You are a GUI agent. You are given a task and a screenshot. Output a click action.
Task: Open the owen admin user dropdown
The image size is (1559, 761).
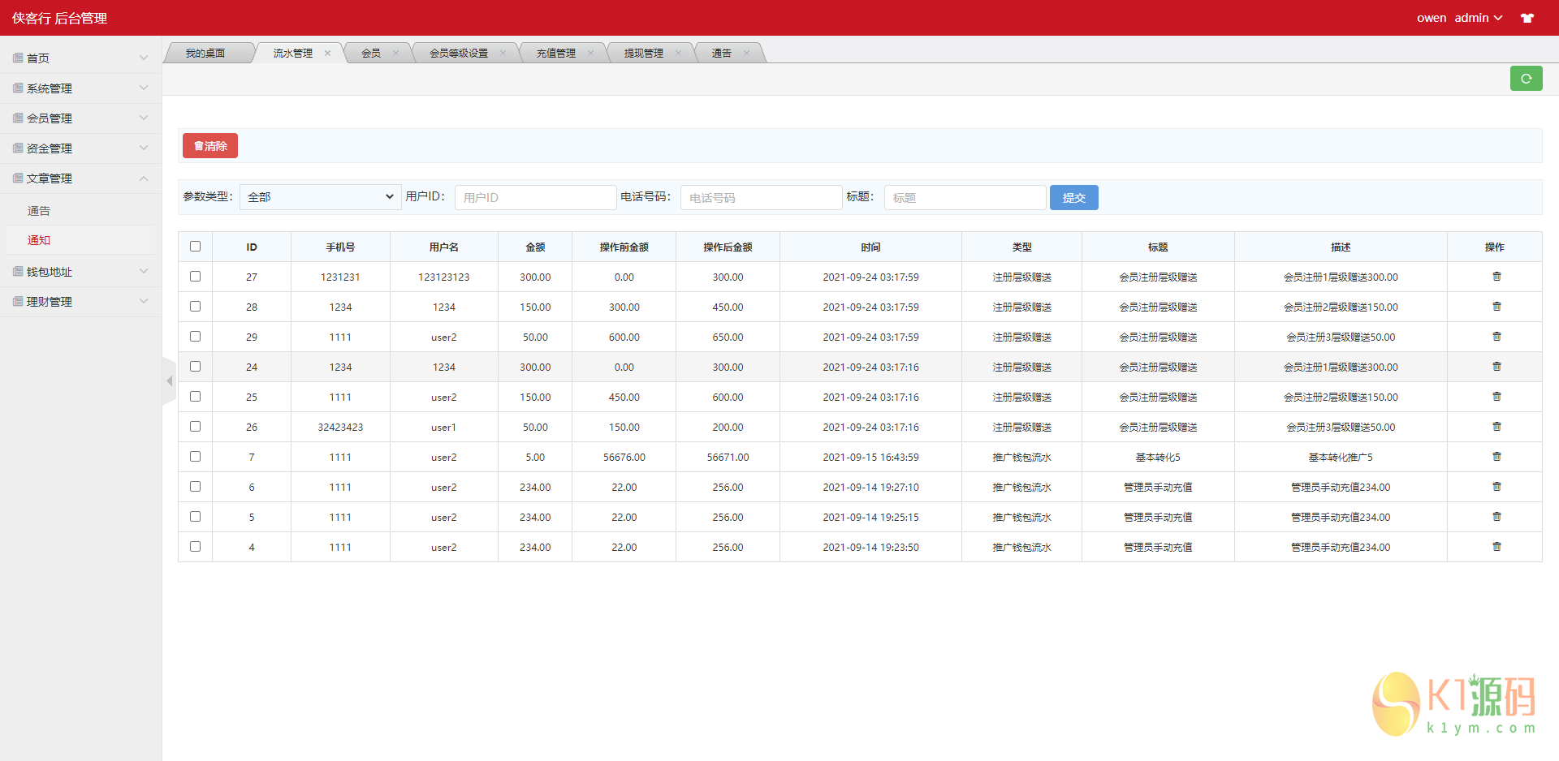click(x=1459, y=18)
